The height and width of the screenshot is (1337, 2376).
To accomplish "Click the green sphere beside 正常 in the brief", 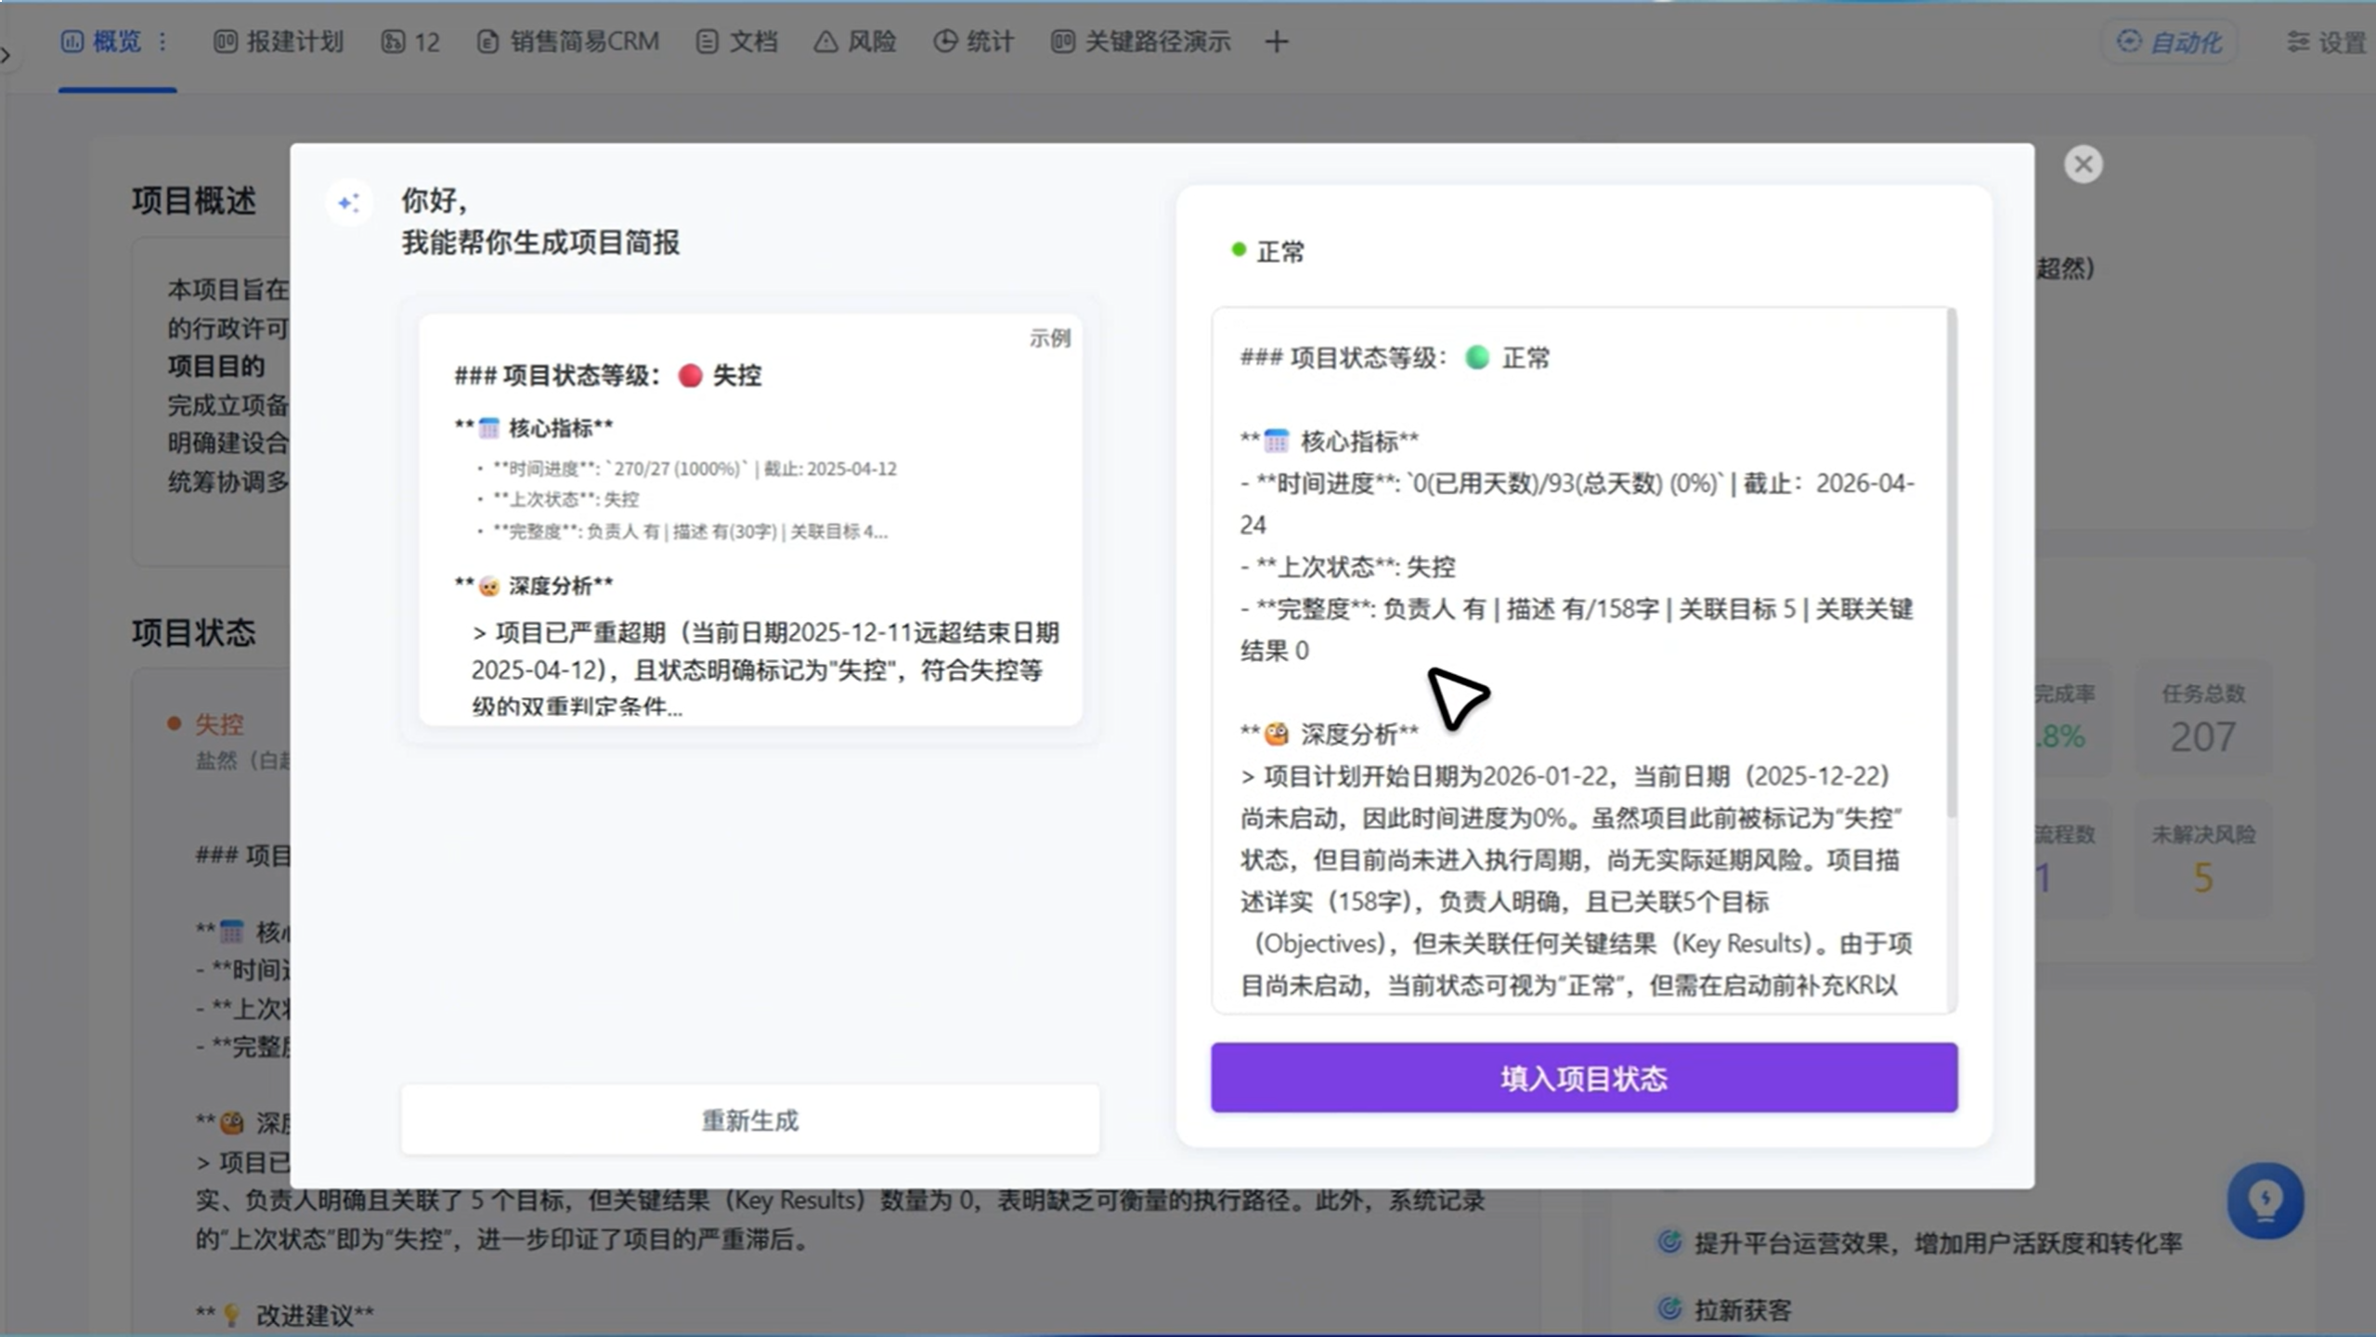I will [1476, 357].
